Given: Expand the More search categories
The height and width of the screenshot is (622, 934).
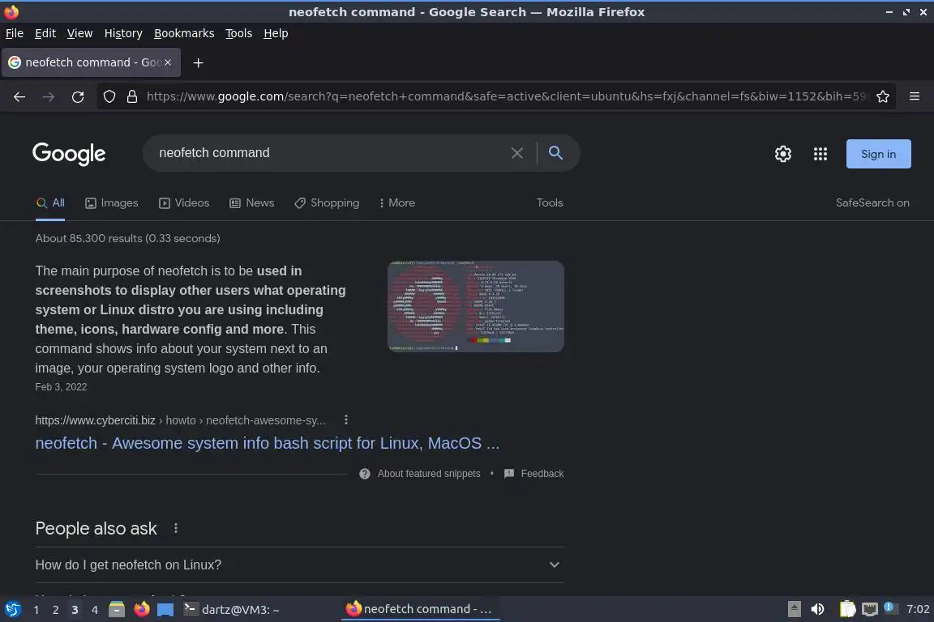Looking at the screenshot, I should click(x=396, y=203).
